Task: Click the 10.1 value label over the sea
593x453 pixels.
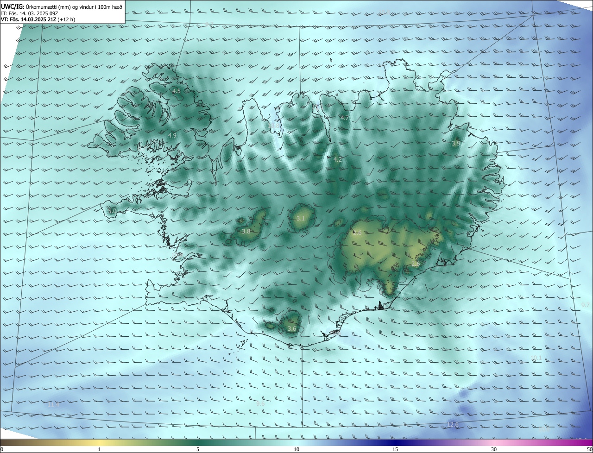Action: pyautogui.click(x=536, y=358)
